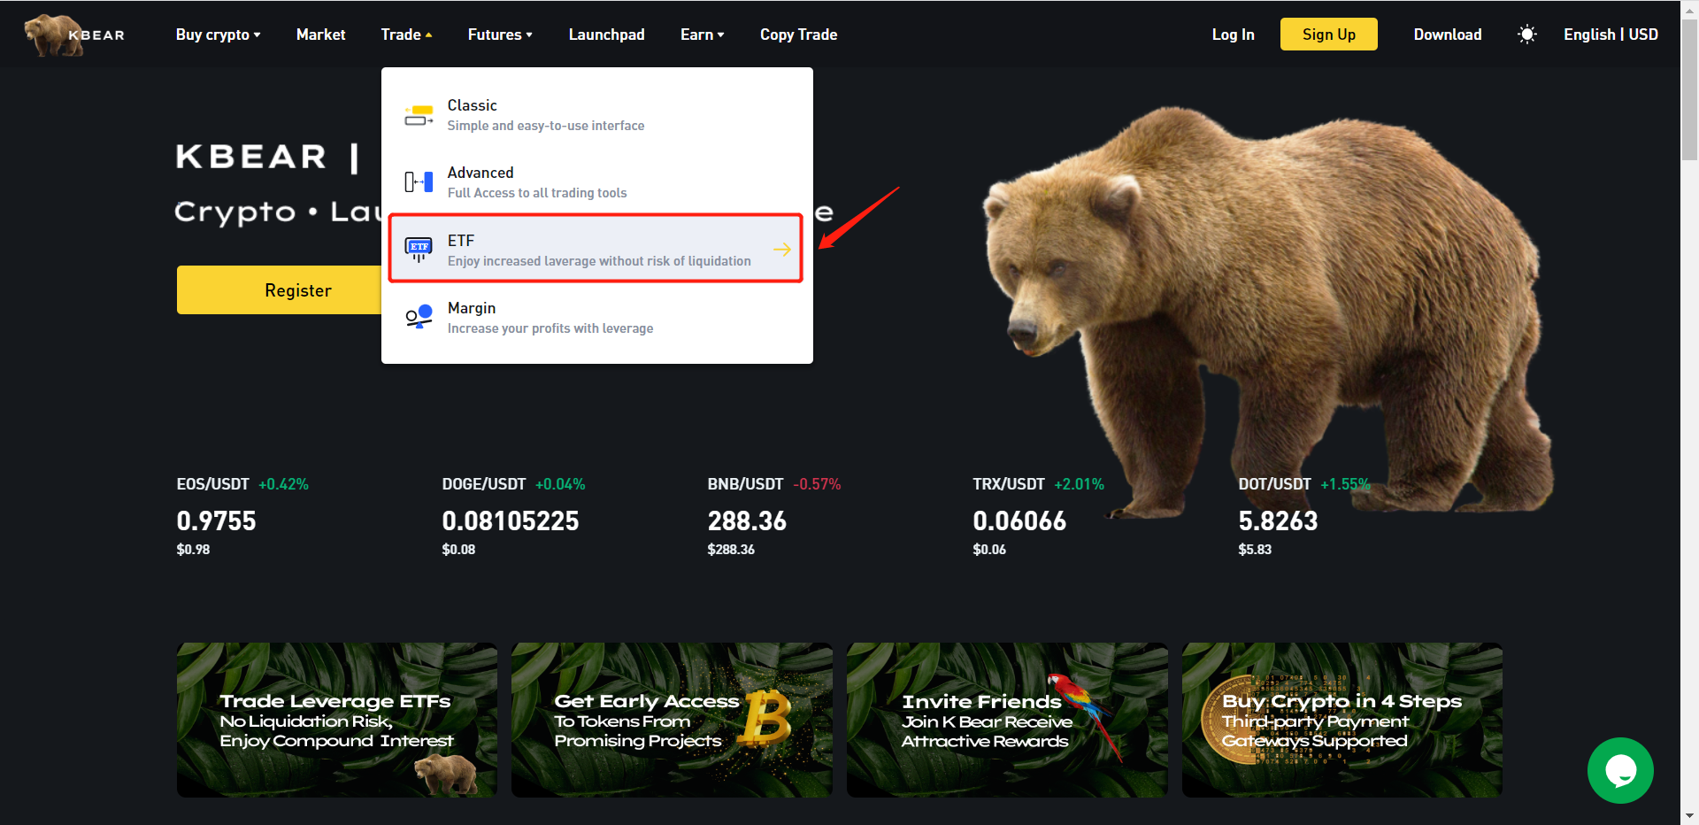Click the DOGE price 0.08105225
Viewport: 1699px width, 825px height.
511,520
